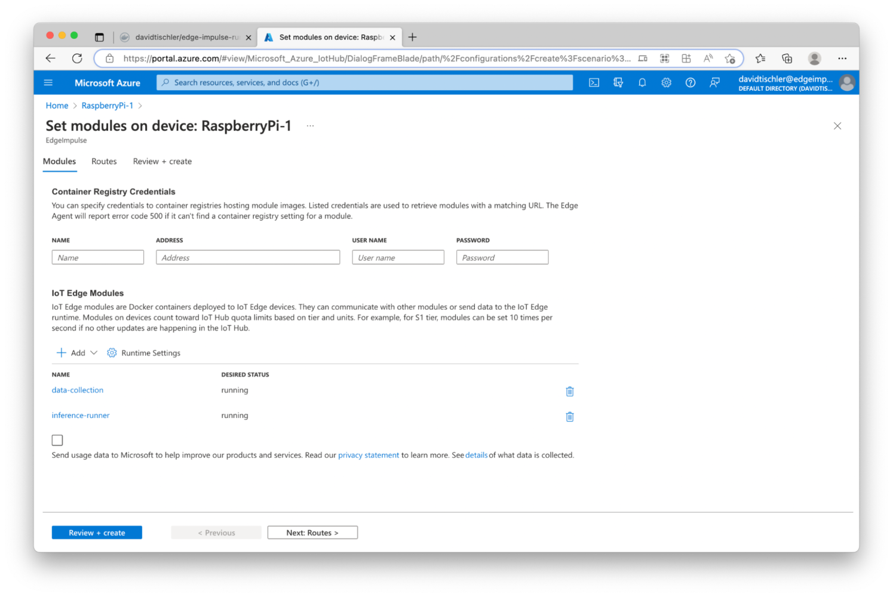Click the DESIRED STATUS column header
The image size is (893, 597).
245,375
